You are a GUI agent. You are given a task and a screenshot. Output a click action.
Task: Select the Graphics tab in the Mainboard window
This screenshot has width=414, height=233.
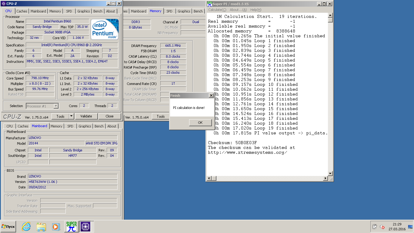tap(85, 126)
